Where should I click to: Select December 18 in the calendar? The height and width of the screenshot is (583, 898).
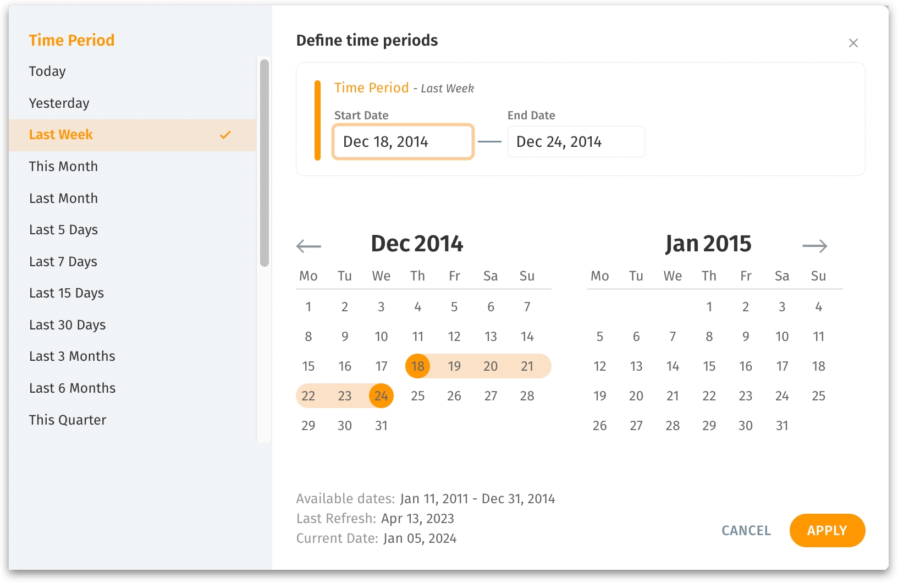418,366
